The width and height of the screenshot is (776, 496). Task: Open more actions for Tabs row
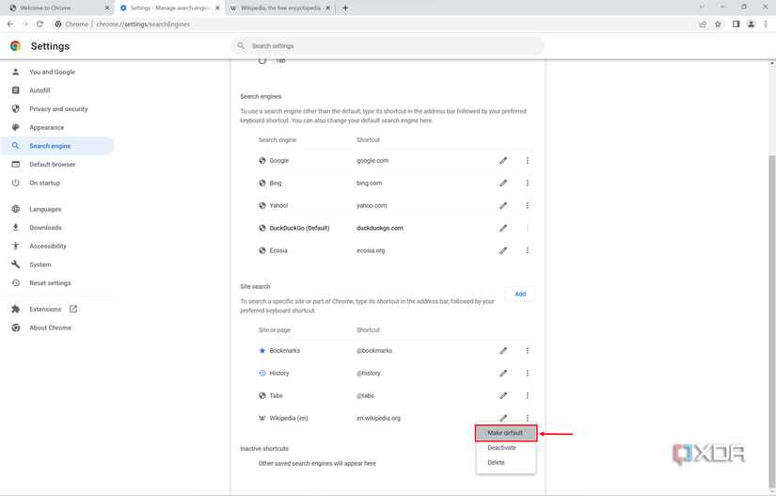point(528,395)
